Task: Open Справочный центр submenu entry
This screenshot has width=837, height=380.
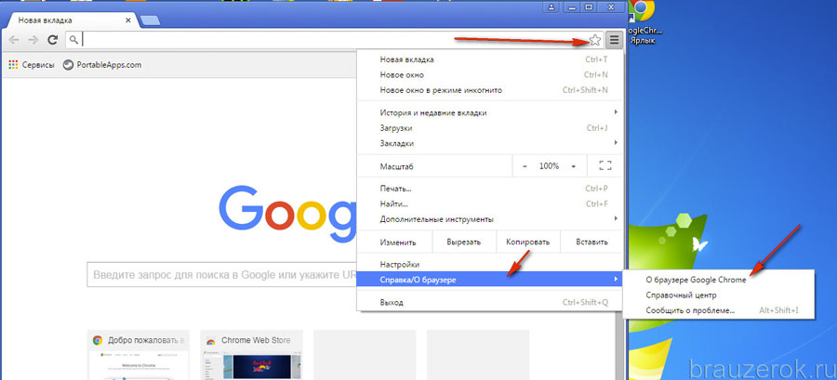Action: coord(719,295)
